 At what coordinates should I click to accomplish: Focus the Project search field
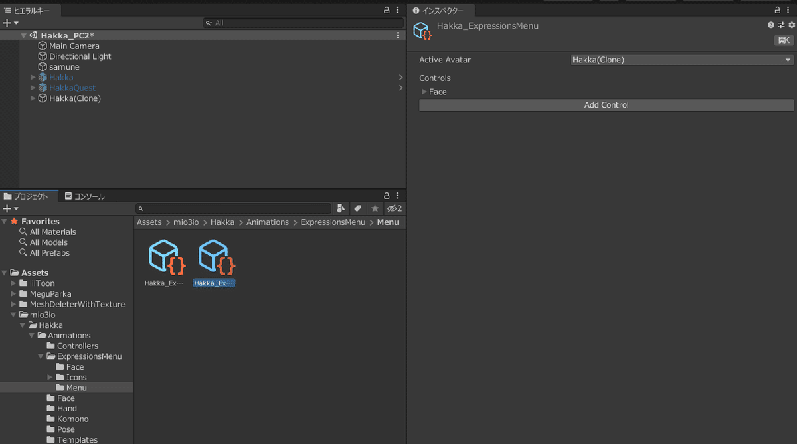point(233,208)
